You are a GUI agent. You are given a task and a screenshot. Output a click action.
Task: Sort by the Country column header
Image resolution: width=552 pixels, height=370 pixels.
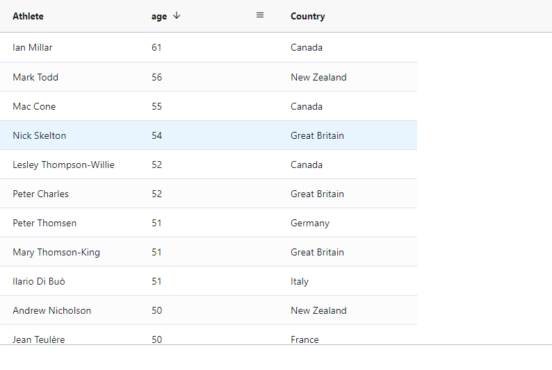tap(307, 17)
